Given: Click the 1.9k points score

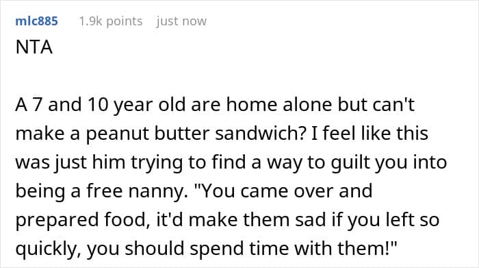Looking at the screenshot, I should pyautogui.click(x=111, y=21).
